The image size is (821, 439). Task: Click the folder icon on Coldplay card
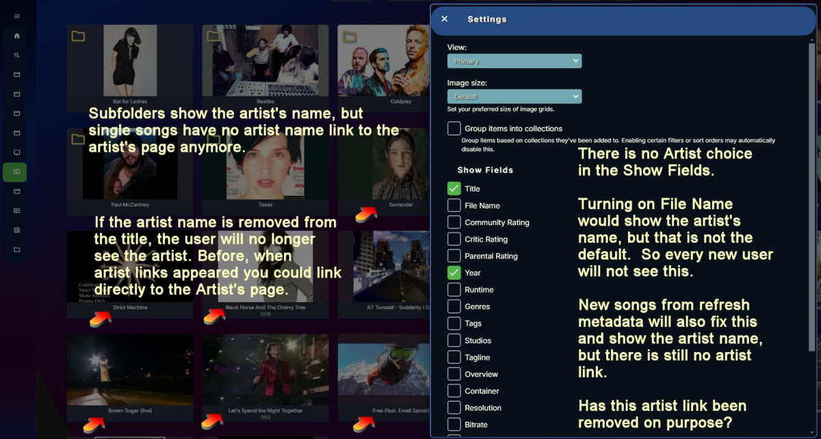(x=350, y=36)
